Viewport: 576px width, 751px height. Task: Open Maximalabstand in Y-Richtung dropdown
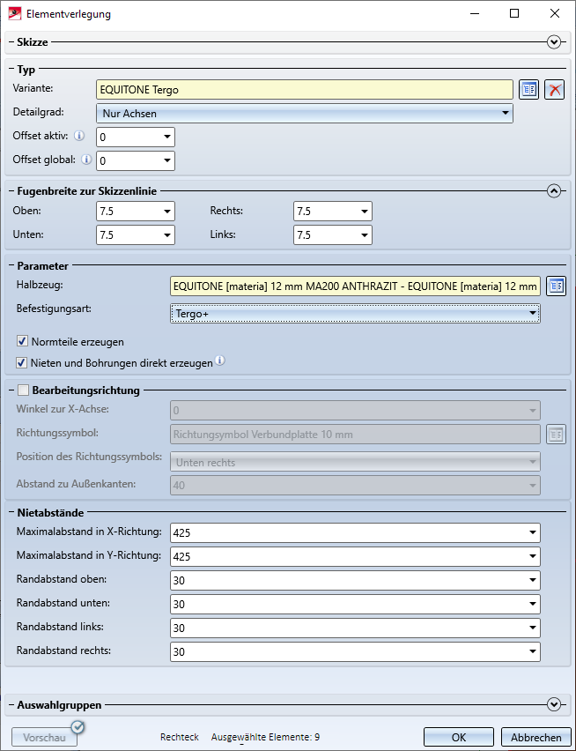click(x=533, y=556)
